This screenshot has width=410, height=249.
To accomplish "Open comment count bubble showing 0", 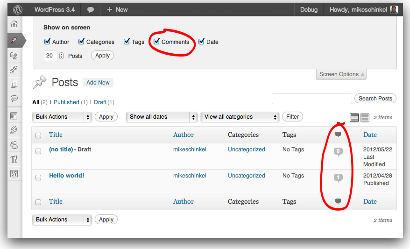I will click(338, 151).
